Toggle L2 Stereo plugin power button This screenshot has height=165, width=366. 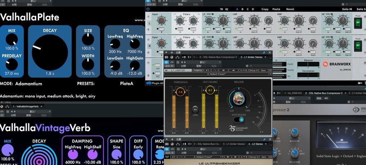[x=167, y=149]
